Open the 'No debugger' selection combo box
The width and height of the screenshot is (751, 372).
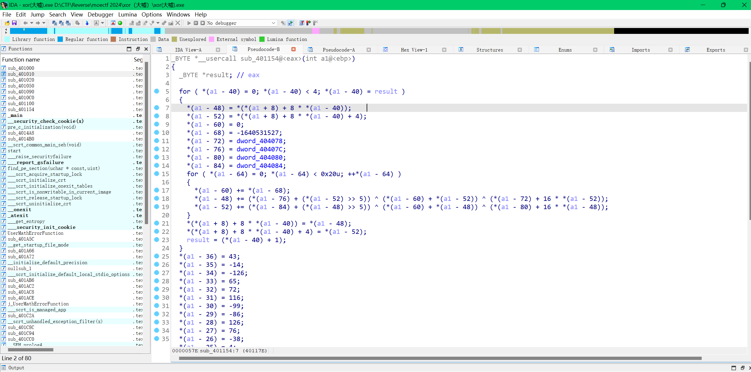[242, 23]
